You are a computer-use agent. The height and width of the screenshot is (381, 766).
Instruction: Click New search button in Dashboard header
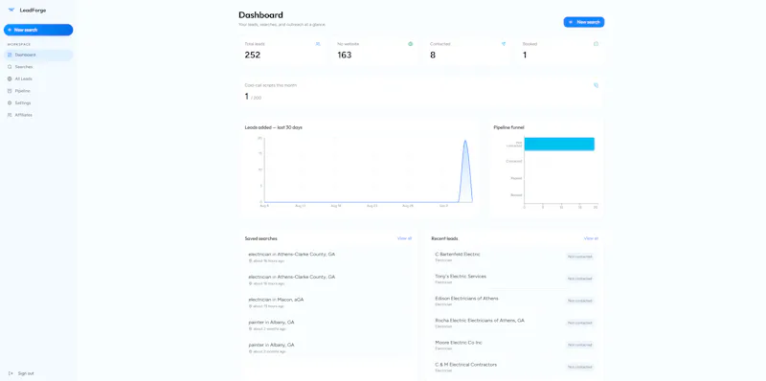584,22
